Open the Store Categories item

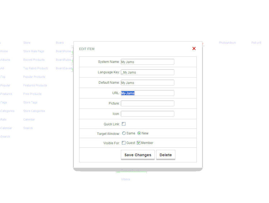coord(34,111)
